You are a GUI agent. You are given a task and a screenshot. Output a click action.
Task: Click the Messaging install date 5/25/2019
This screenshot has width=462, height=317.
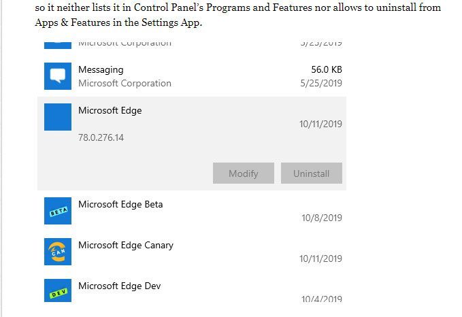click(x=321, y=83)
